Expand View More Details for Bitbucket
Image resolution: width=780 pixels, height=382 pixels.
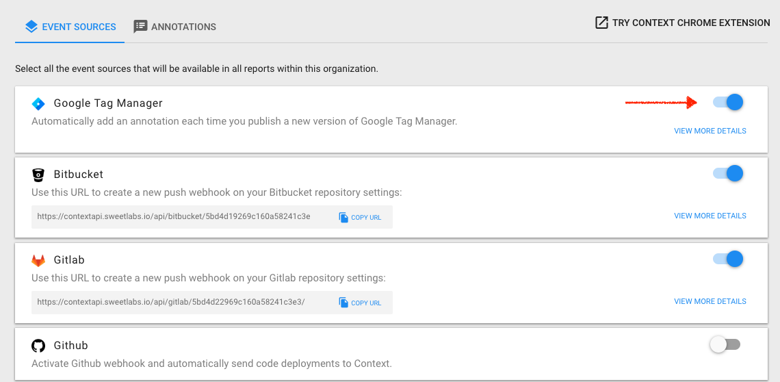(x=710, y=216)
